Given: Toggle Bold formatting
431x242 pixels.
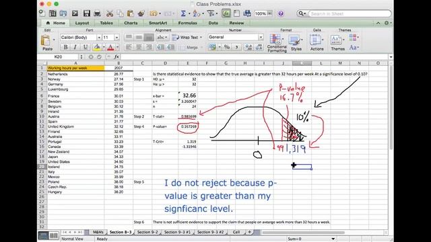Looking at the screenshot, I should coord(65,47).
